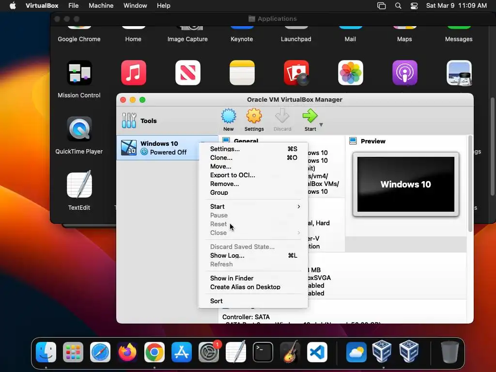Screen dimensions: 496x372
Task: Open the Control Center icon
Action: (414, 6)
